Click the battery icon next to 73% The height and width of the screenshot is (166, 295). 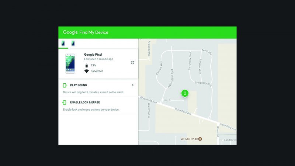87,66
